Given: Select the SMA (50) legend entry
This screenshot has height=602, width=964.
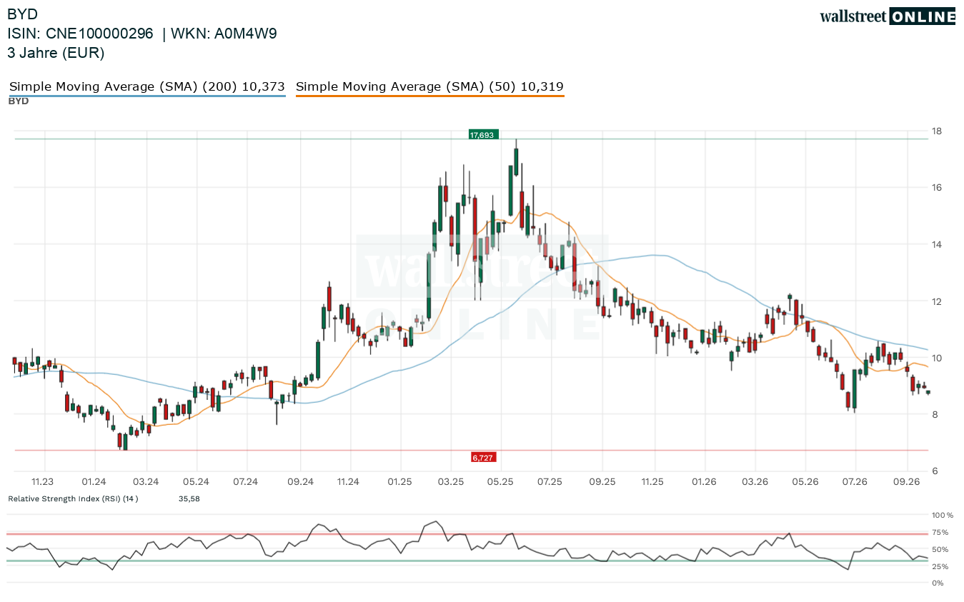Looking at the screenshot, I should pos(429,87).
